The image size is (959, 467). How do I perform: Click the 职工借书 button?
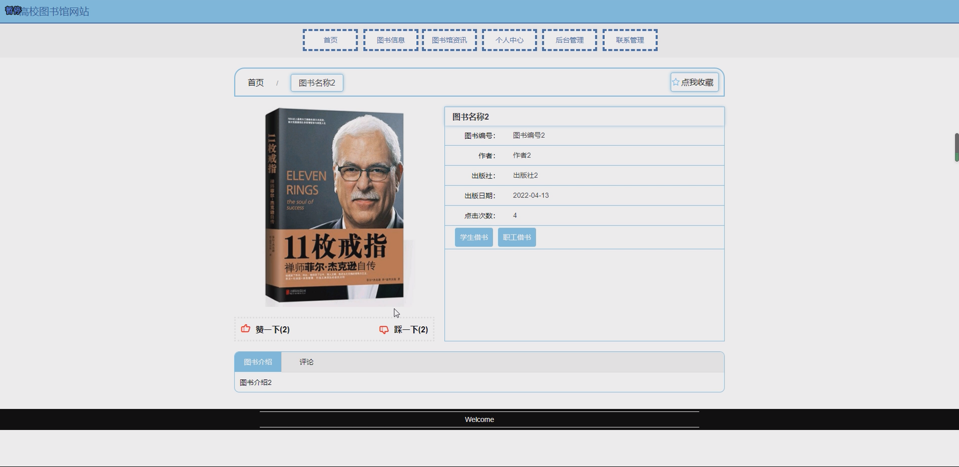[x=517, y=237]
